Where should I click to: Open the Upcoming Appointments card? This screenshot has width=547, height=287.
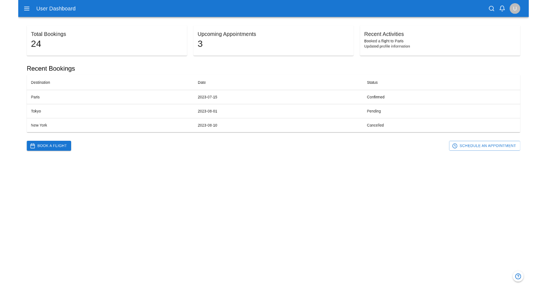point(273,40)
